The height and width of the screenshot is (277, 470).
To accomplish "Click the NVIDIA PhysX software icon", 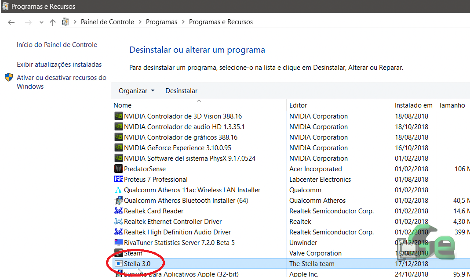I will [x=118, y=158].
